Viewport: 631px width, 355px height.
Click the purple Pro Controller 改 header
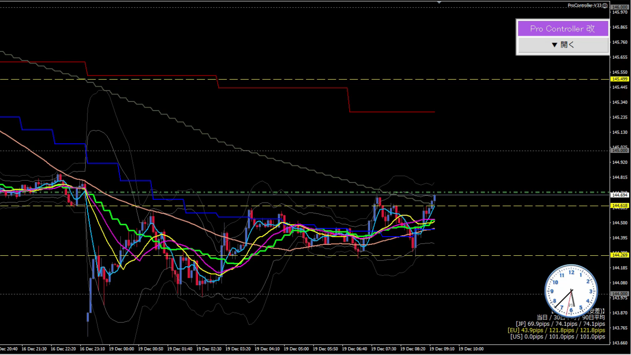pyautogui.click(x=563, y=29)
